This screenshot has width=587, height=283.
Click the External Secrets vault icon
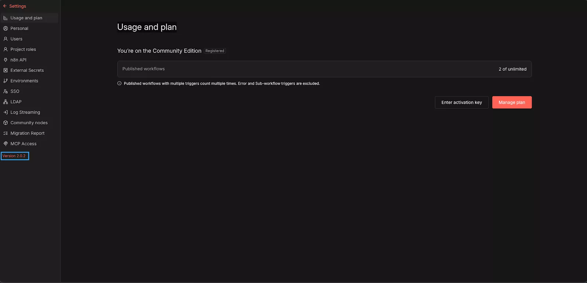click(x=6, y=70)
